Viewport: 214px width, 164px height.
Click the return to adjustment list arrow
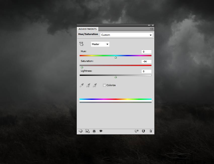pos(81,131)
